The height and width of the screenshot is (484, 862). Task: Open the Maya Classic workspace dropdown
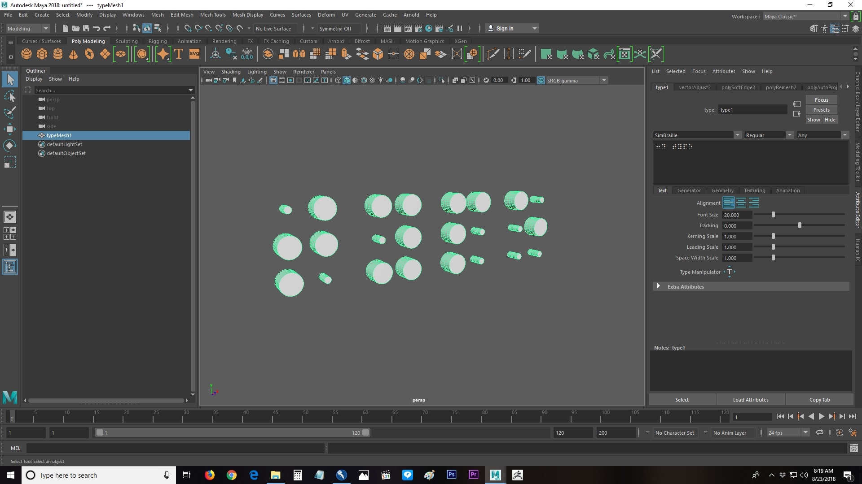pos(806,16)
